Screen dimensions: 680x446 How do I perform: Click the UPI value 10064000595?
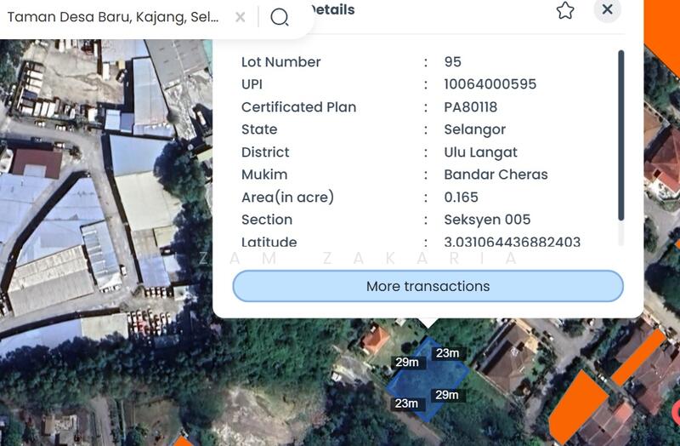pos(490,84)
